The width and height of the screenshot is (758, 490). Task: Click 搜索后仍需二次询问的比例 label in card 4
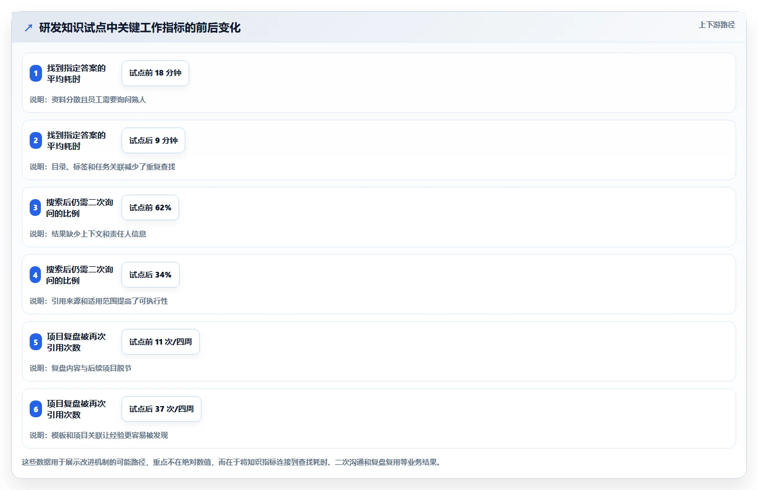point(80,275)
